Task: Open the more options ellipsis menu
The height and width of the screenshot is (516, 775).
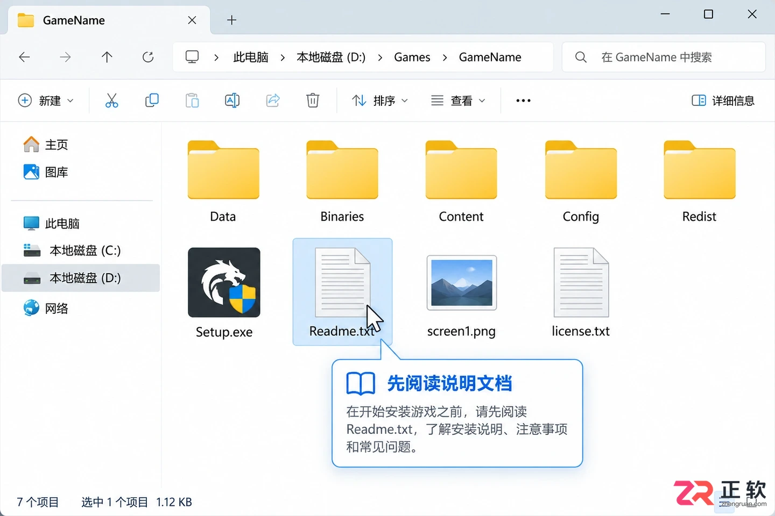Action: point(523,101)
